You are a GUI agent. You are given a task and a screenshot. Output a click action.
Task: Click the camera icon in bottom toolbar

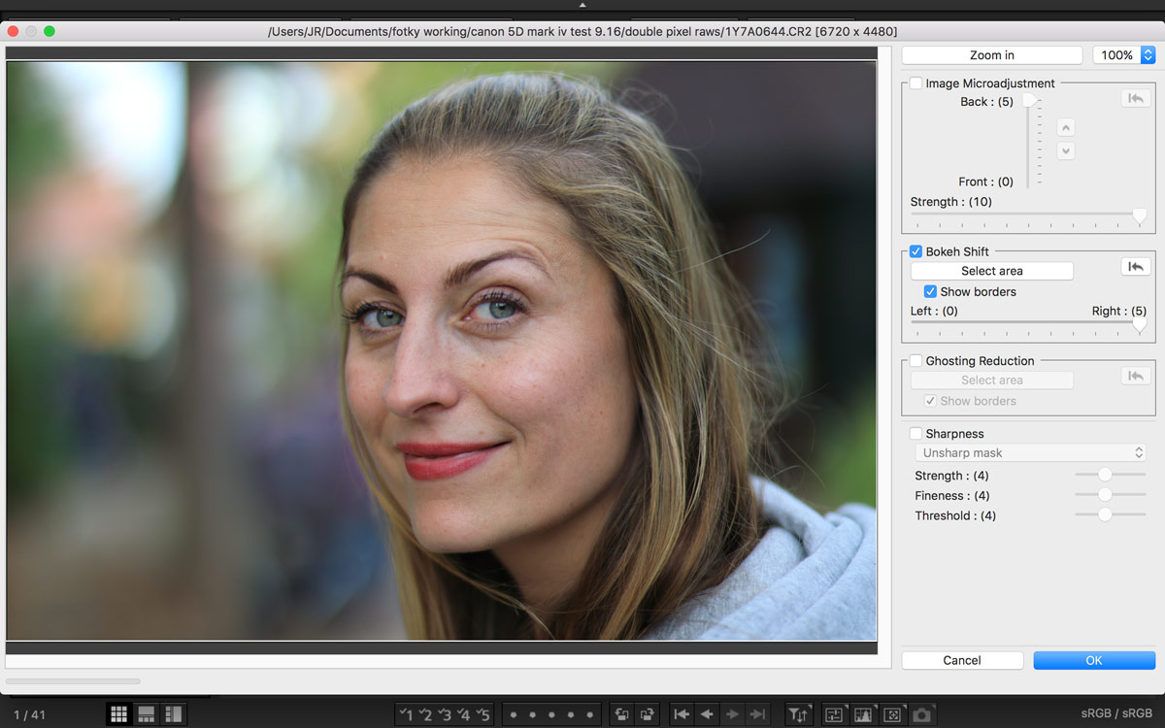point(921,714)
